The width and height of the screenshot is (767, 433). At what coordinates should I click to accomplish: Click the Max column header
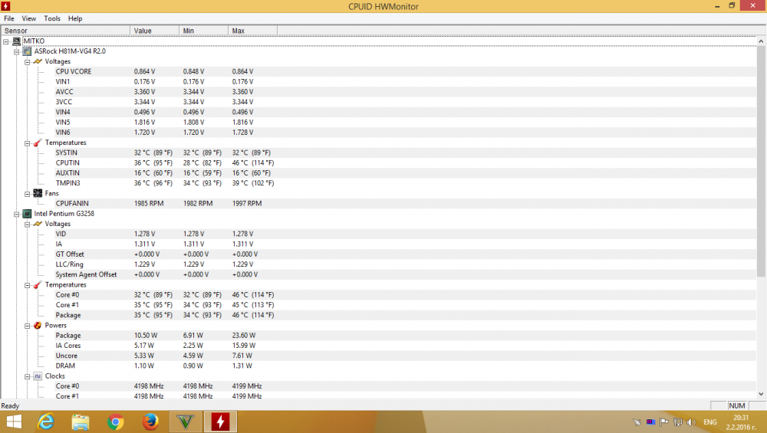pos(252,31)
